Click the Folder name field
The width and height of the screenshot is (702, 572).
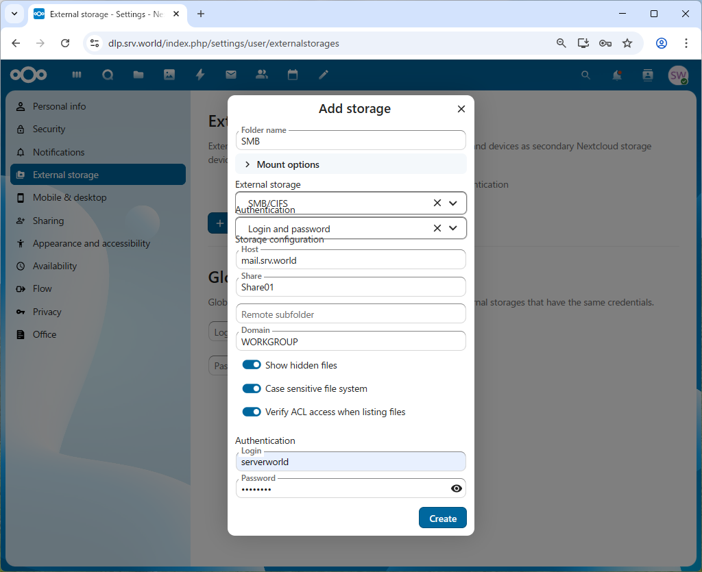click(350, 140)
